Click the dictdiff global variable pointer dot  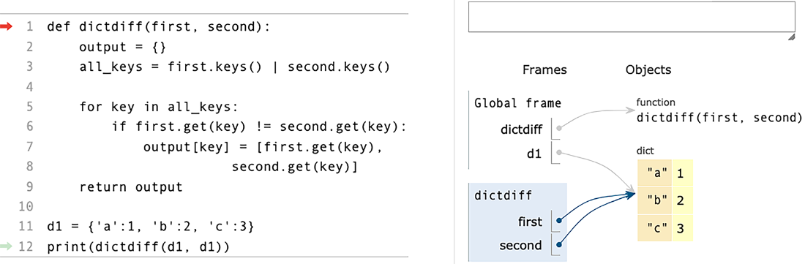click(x=559, y=129)
